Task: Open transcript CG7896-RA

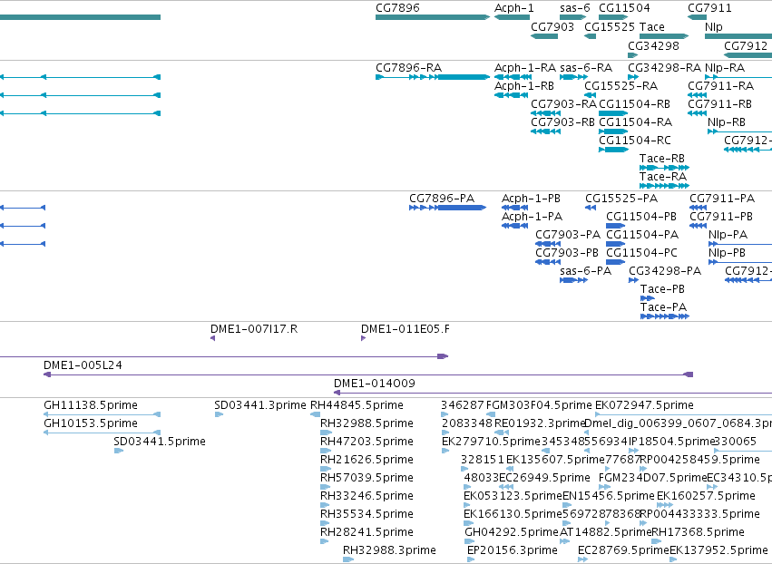Action: coord(408,67)
